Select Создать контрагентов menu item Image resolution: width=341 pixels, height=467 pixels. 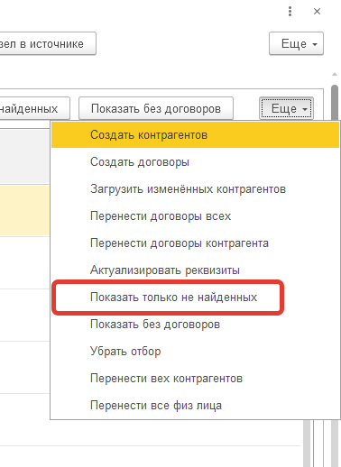click(x=195, y=135)
